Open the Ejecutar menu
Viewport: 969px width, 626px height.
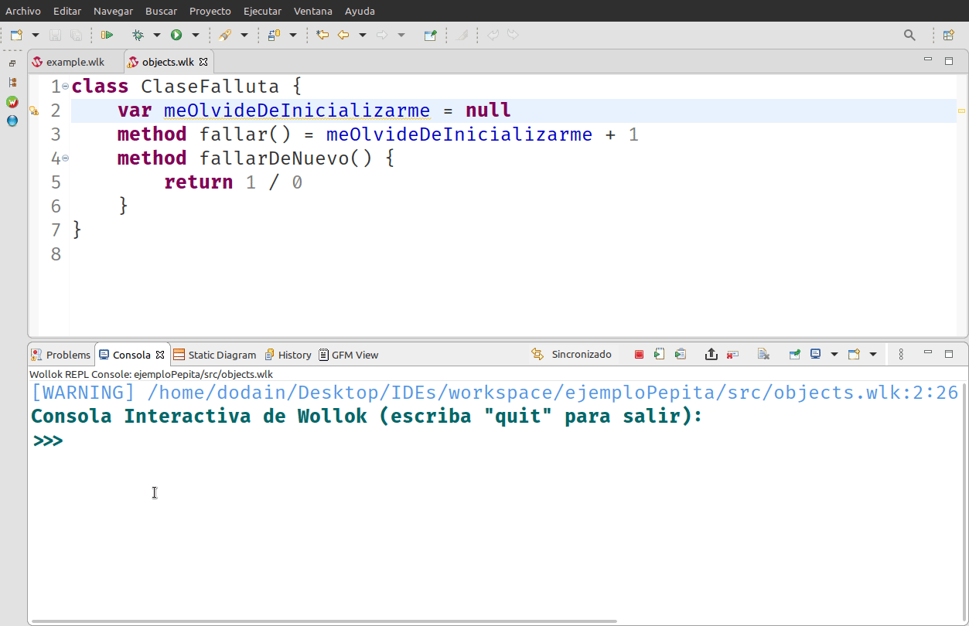point(262,11)
